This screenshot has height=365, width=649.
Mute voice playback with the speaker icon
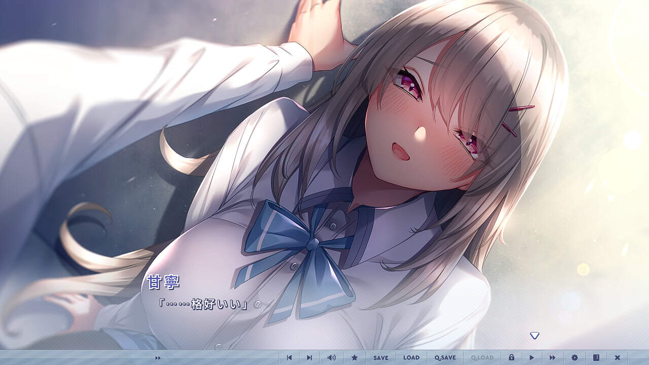click(x=331, y=357)
